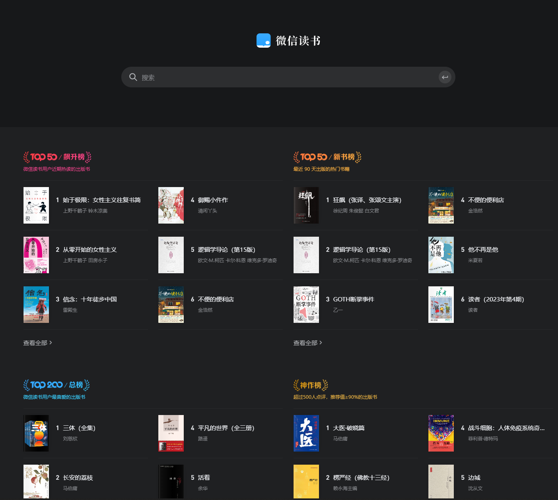
Task: Click author text 清闲丫头
Action: [208, 211]
